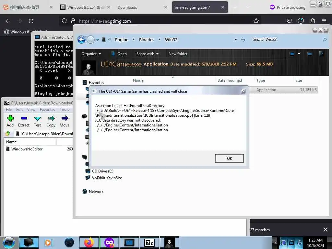Viewport: 332px width, 249px height.
Task: Open the Firefox hamburger menu
Action: point(324,21)
